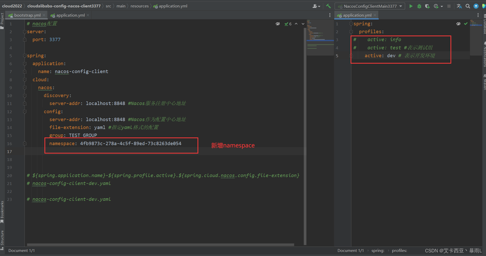486x256 pixels.
Task: Collapse the application: block fold marker
Action: [x=25, y=64]
